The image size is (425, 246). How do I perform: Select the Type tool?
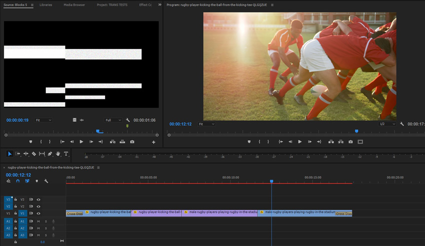tap(66, 154)
